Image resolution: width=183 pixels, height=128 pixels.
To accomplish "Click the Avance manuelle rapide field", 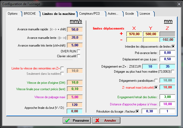I will pos(75,29).
